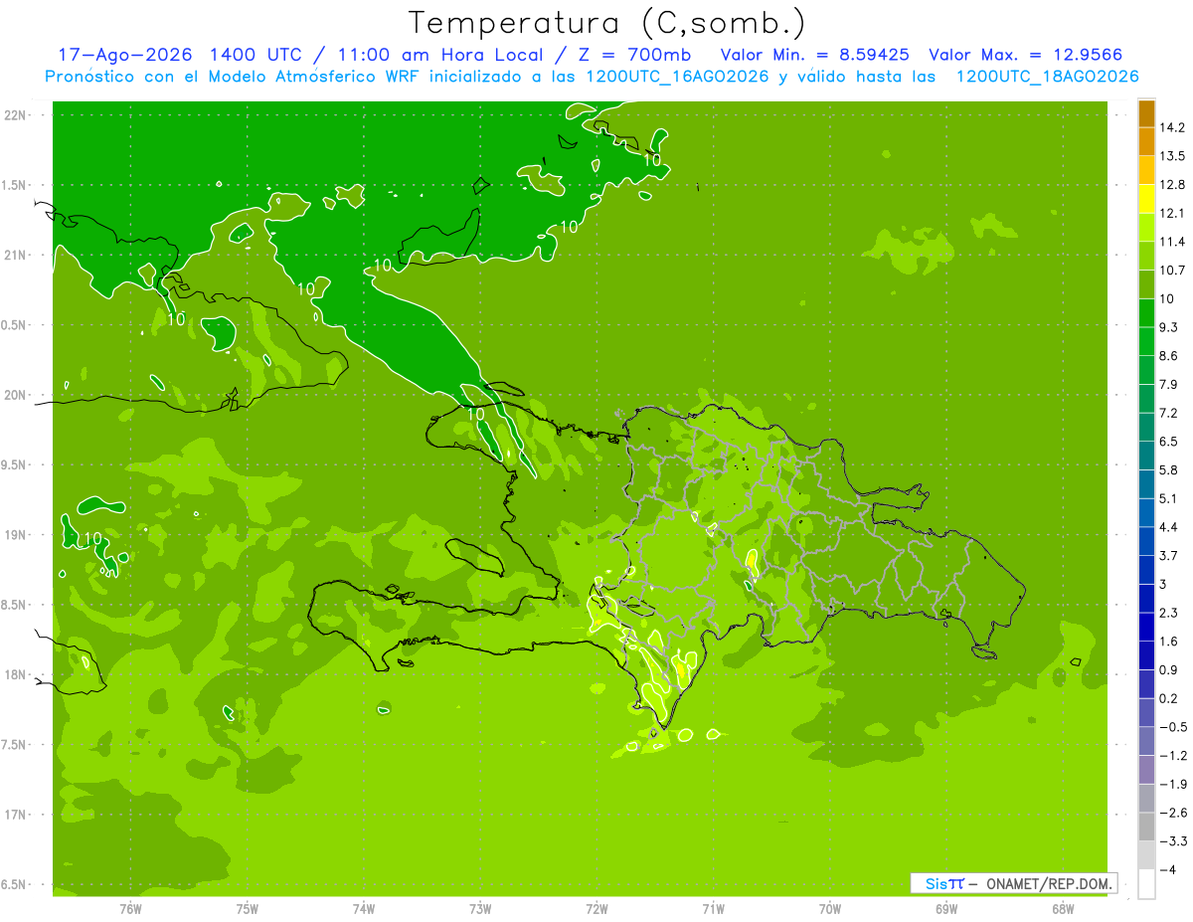
Task: Pick the green swatch between 10 and 9.3
Action: [1146, 313]
